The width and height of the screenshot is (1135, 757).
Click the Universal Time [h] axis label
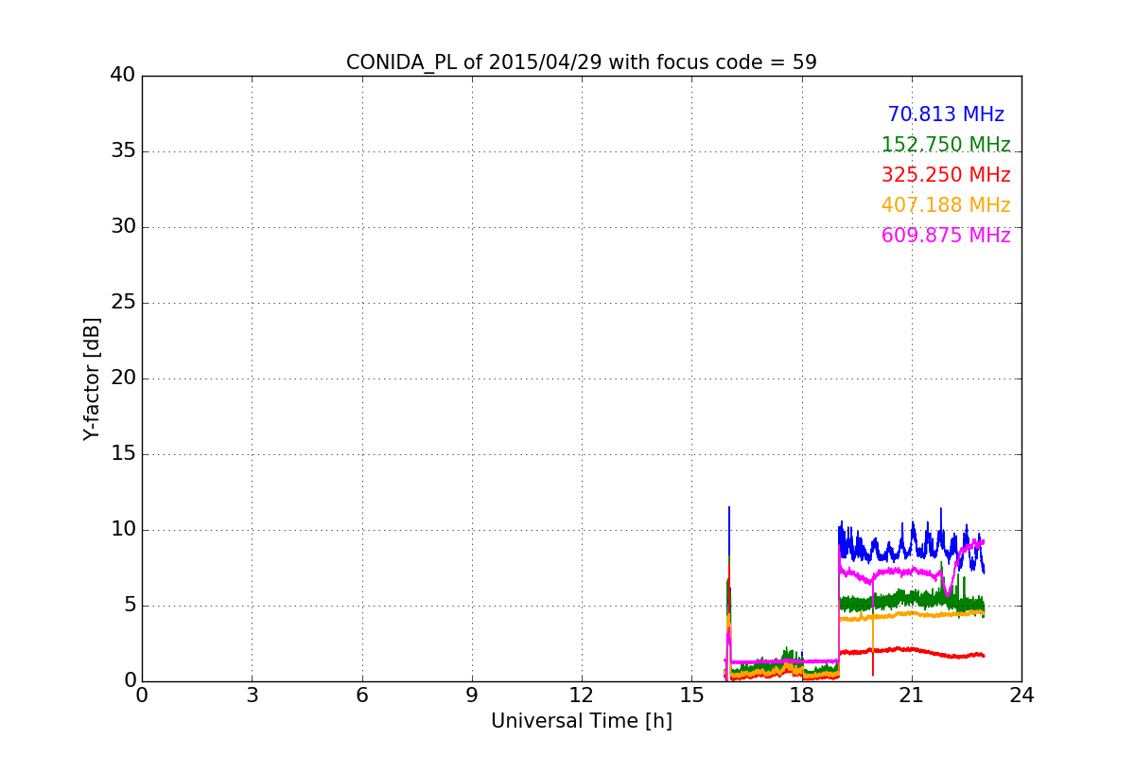tap(582, 721)
